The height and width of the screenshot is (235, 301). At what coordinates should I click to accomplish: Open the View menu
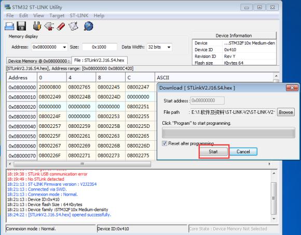[x=38, y=16]
